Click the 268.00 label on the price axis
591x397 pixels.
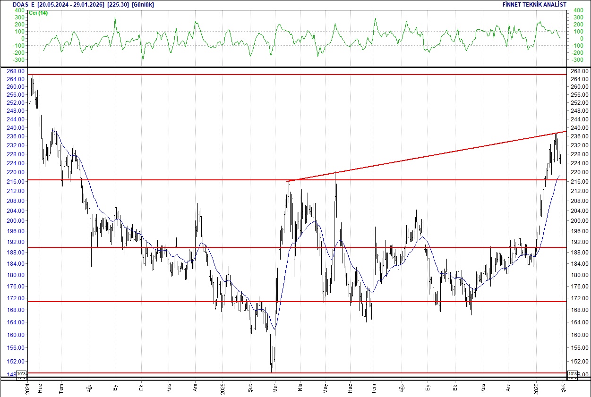tap(16, 72)
